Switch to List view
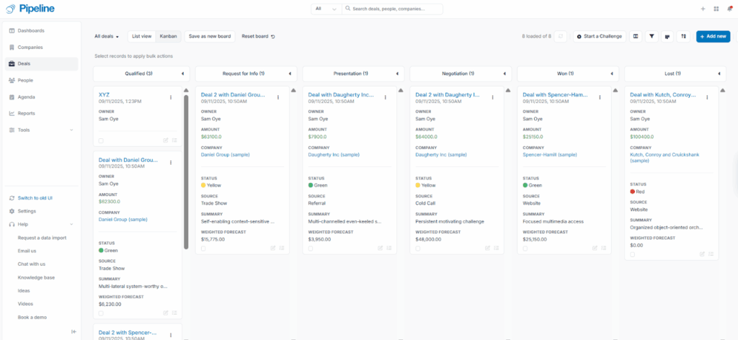Viewport: 738px width, 340px height. click(140, 36)
